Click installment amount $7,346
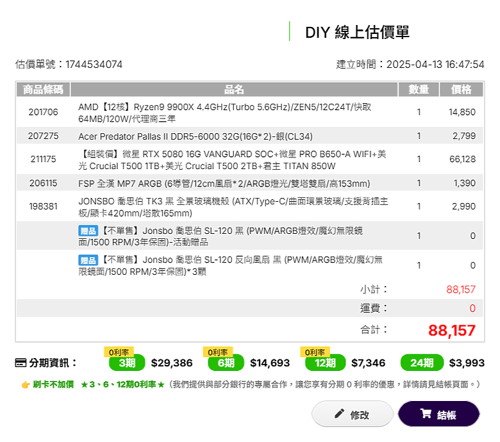Viewport: 500px width, 442px height. [369, 363]
